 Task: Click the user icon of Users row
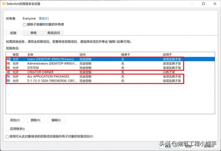(8, 59)
